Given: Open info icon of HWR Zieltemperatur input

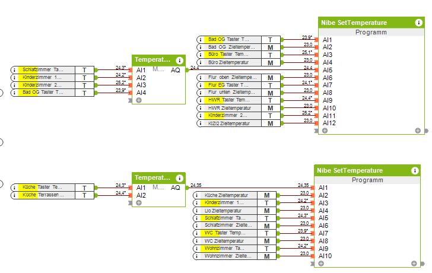Looking at the screenshot, I should coord(201,108).
